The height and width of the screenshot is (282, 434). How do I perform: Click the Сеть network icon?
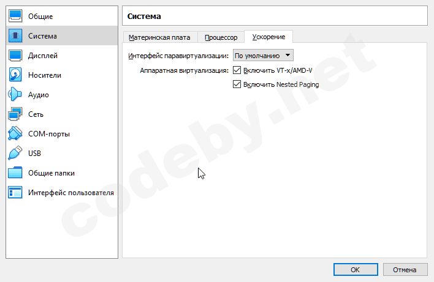pos(15,114)
